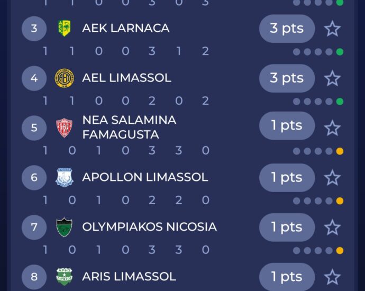
Task: Select the Nea Salamina red crest
Action: pyautogui.click(x=64, y=128)
